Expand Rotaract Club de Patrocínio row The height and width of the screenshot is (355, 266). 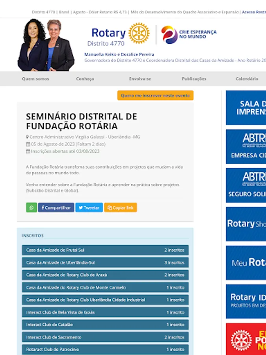click(105, 349)
